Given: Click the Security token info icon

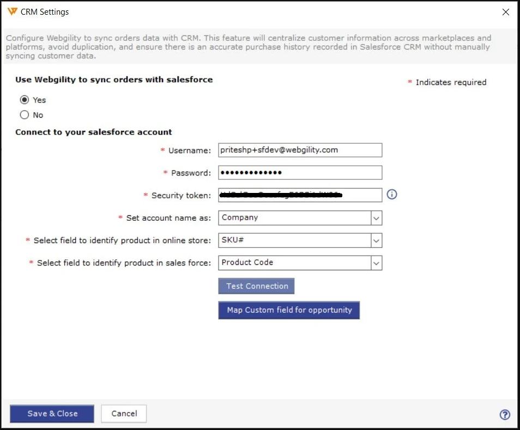Looking at the screenshot, I should 391,195.
